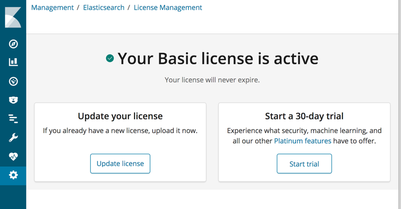Screen dimensions: 401x209
Task: Click the Kibana logo
Action: (x=13, y=17)
